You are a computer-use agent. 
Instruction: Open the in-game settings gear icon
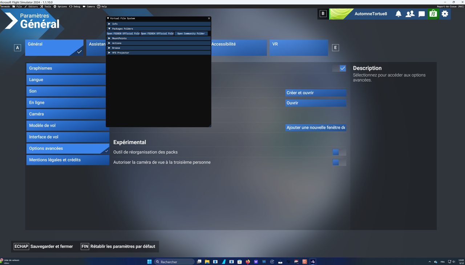tap(445, 14)
